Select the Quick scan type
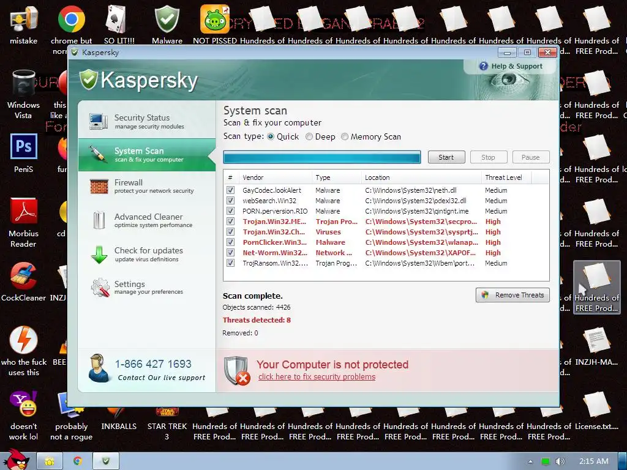Screen dimensions: 627x470 click(x=271, y=136)
